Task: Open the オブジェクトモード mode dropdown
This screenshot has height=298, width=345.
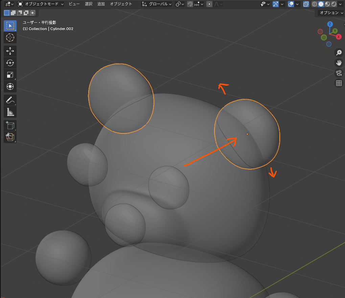Action: pos(41,4)
